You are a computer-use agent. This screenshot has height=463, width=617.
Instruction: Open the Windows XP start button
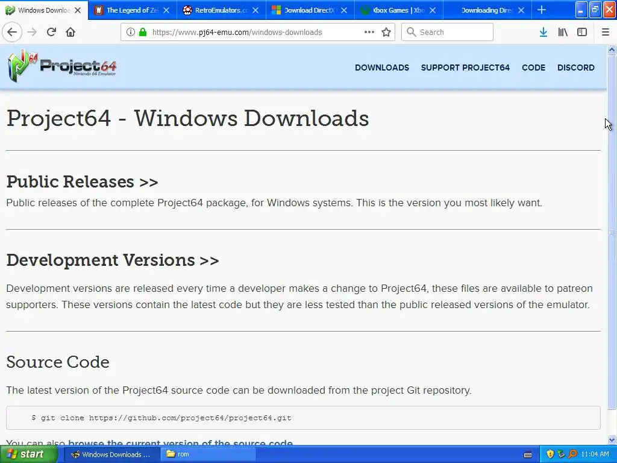pyautogui.click(x=28, y=455)
